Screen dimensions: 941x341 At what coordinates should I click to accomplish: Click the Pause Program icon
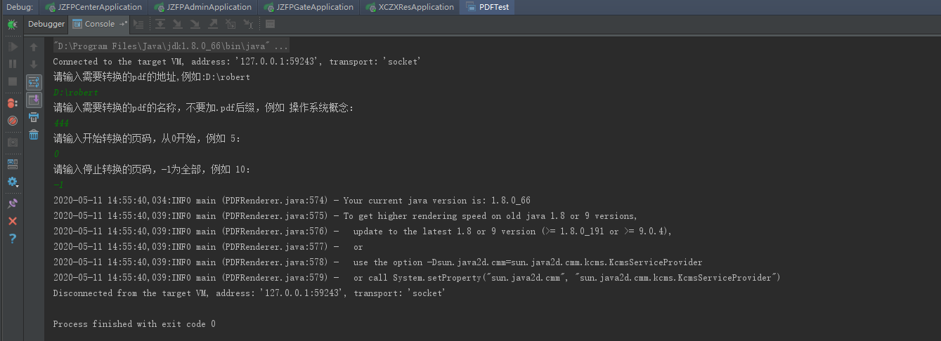[x=13, y=64]
